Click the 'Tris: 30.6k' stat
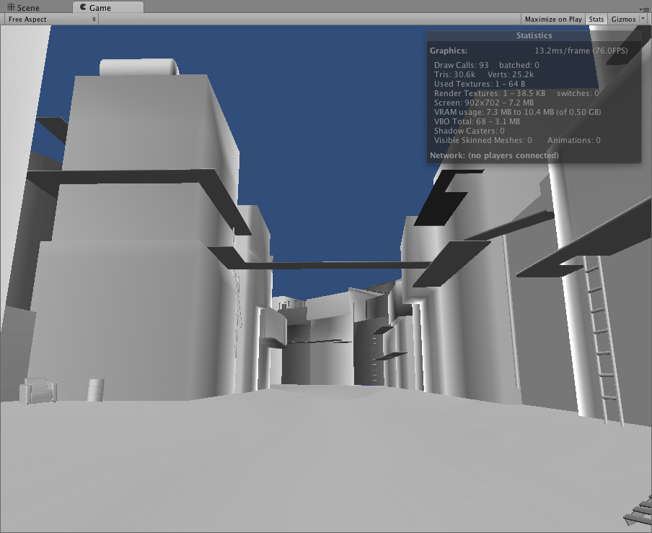The height and width of the screenshot is (533, 652). [x=454, y=74]
